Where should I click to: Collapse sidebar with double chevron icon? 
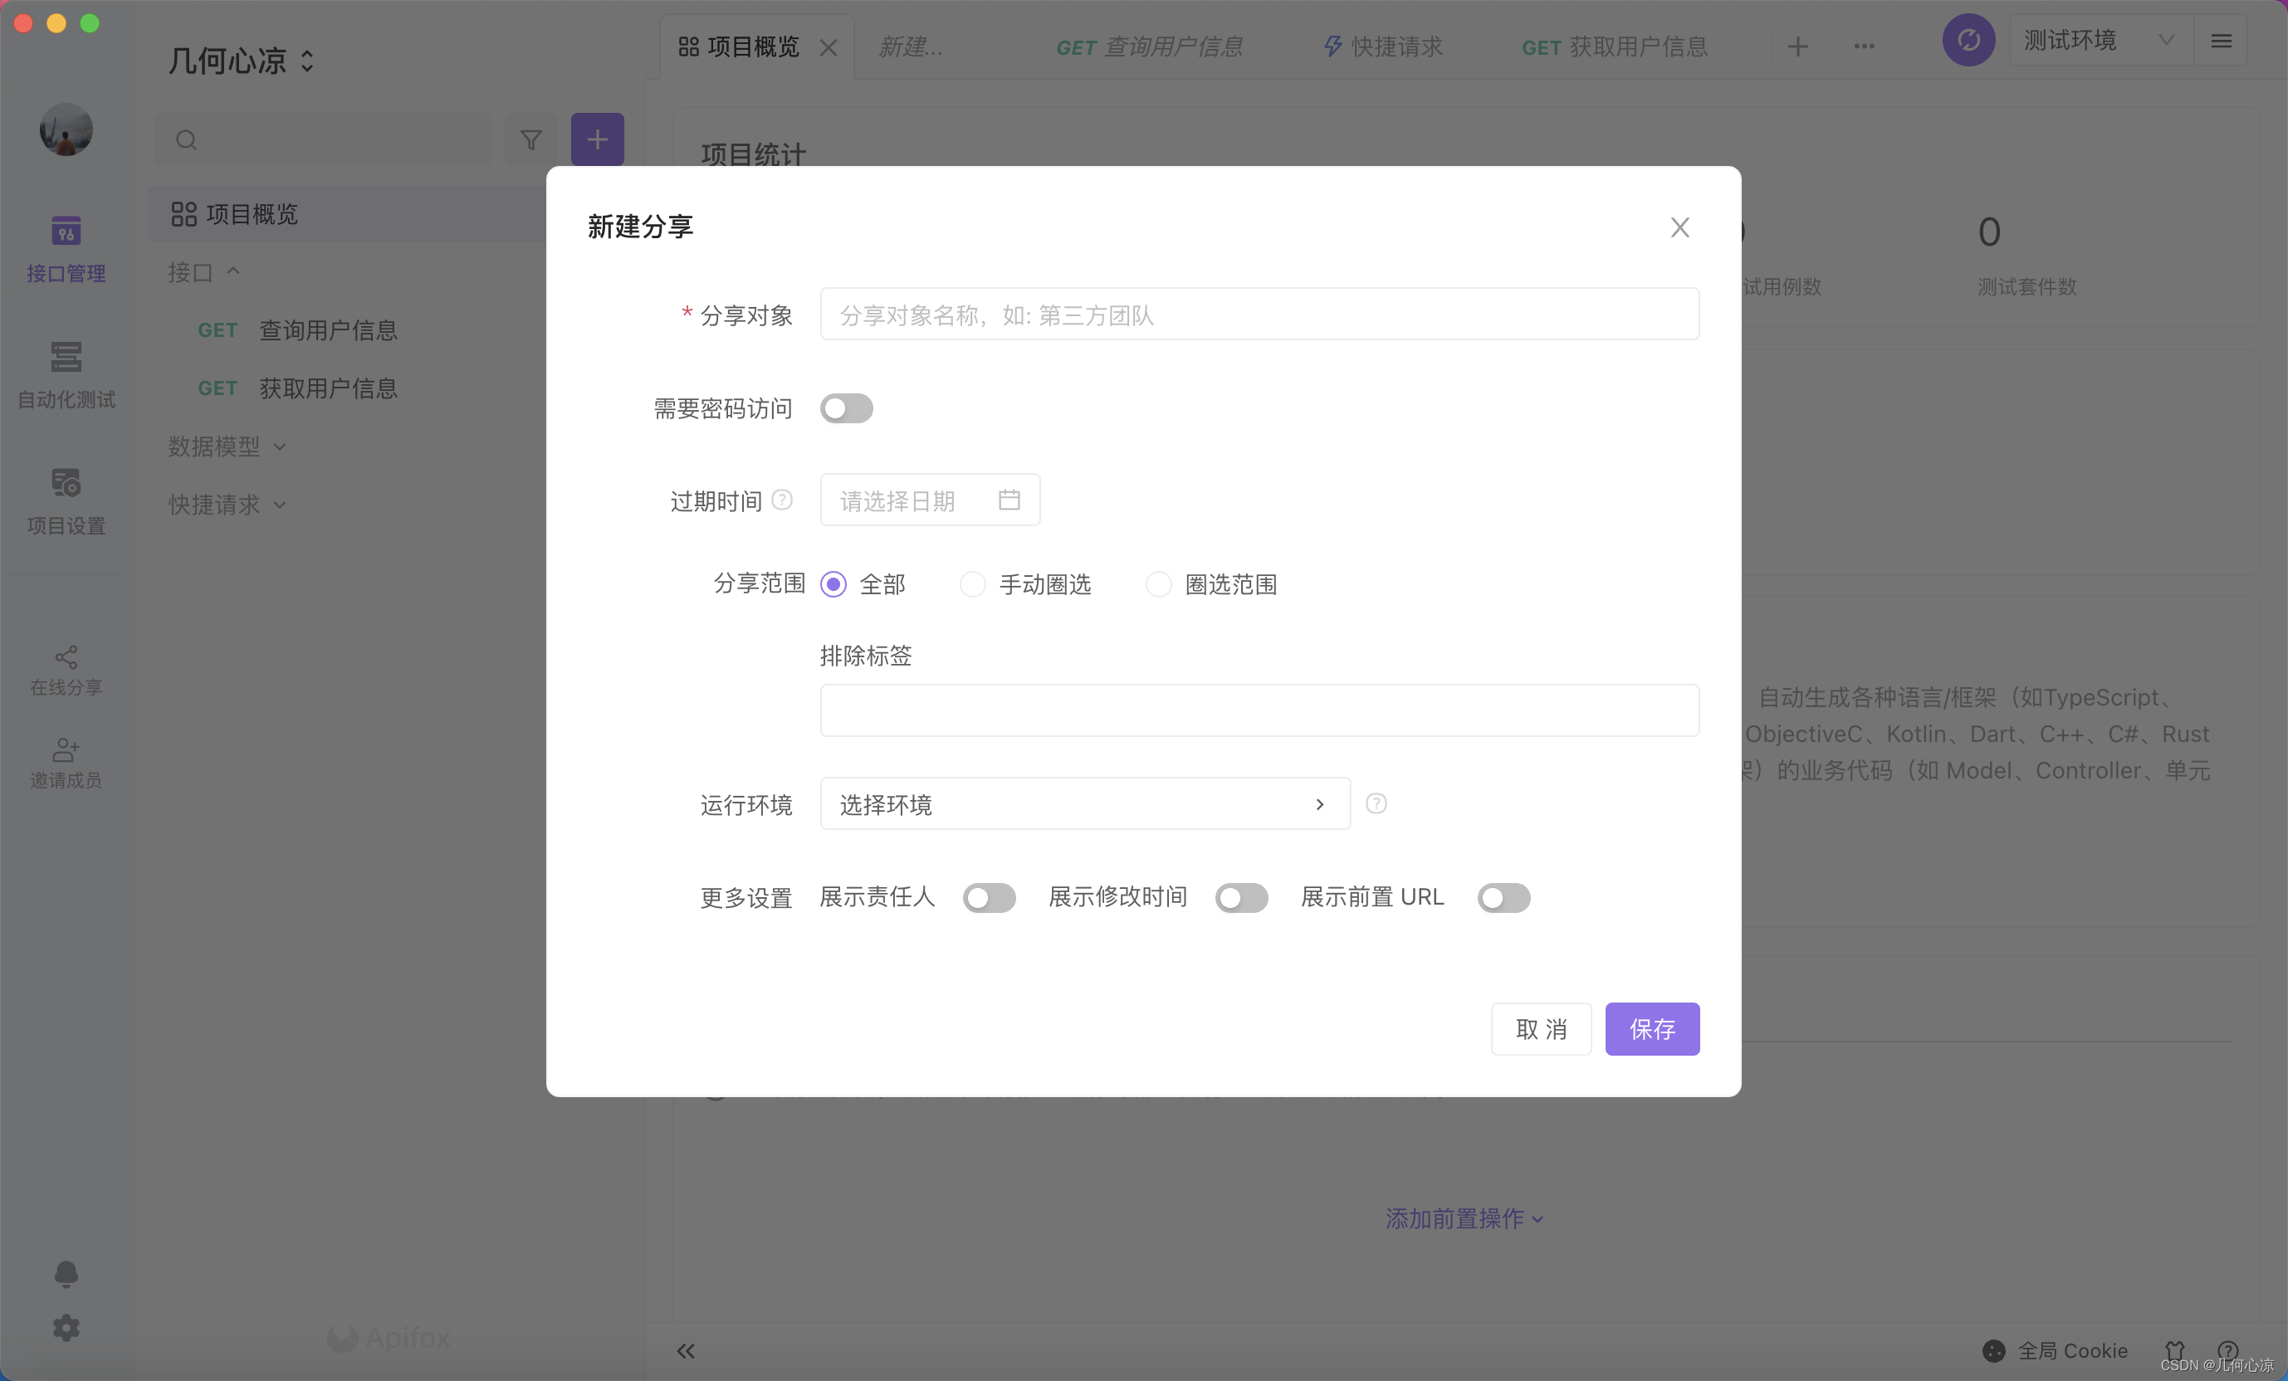point(685,1350)
